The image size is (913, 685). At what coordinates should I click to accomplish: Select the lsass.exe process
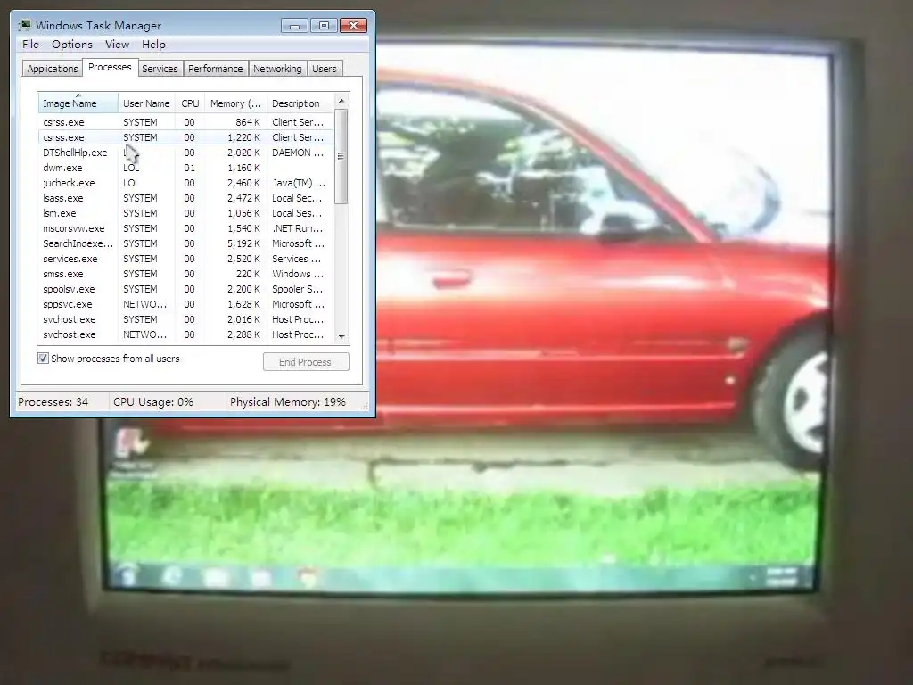point(185,198)
